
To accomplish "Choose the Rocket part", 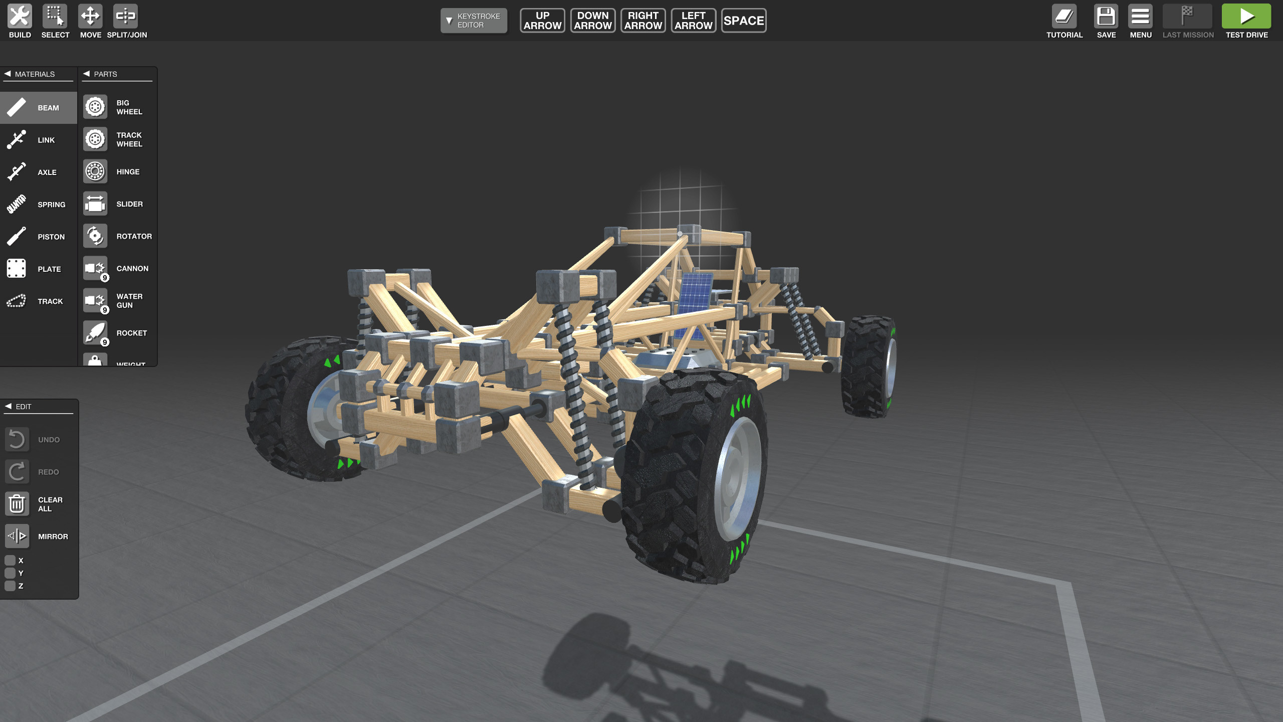I will click(118, 332).
